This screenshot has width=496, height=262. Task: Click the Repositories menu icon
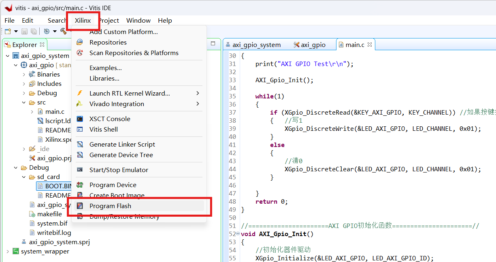pos(80,42)
